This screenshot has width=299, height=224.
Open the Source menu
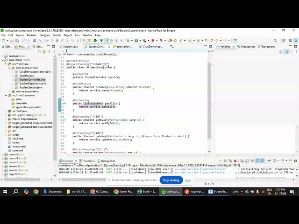coord(20,35)
